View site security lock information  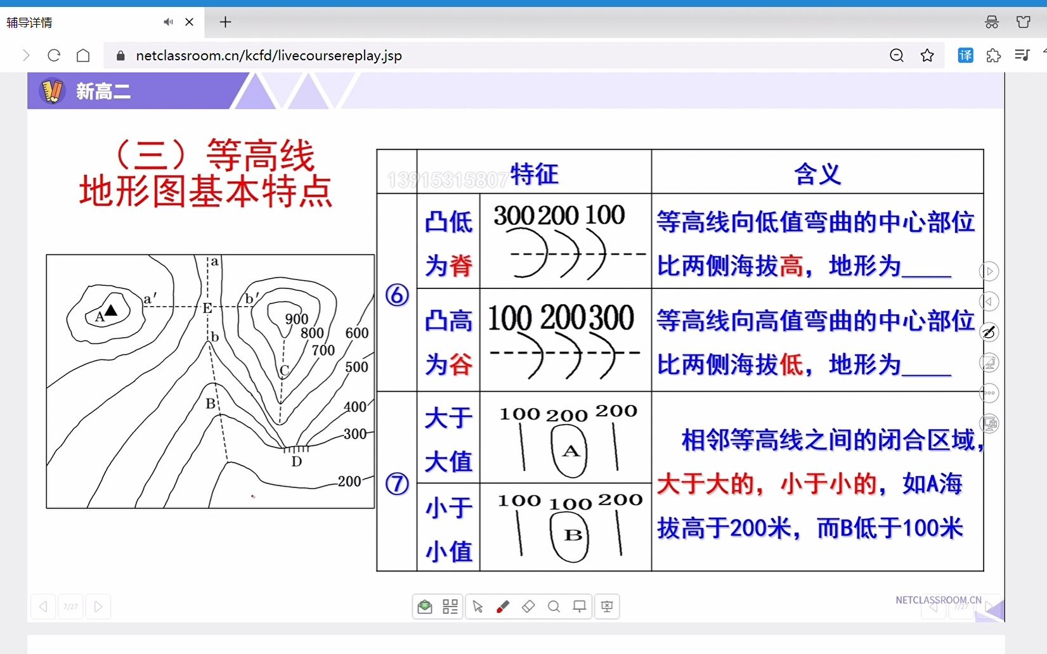coord(120,56)
